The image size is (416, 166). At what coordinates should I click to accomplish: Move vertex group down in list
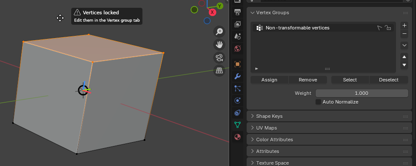click(404, 65)
